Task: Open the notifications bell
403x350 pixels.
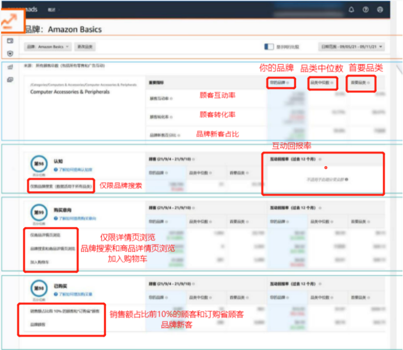Action: [351, 10]
